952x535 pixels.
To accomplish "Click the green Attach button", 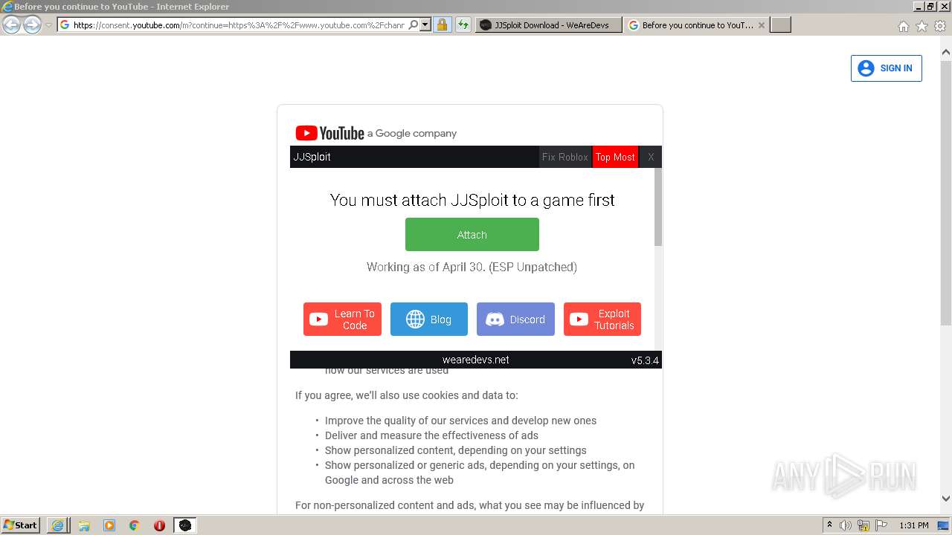I will coord(472,234).
